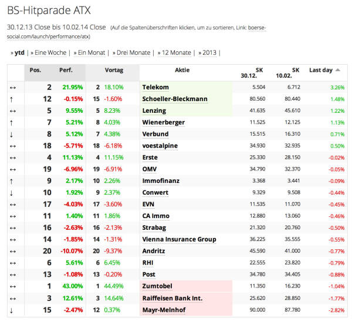Open the Zumtobel stock link
Viewport: 352px width, 321px height.
coord(157,286)
